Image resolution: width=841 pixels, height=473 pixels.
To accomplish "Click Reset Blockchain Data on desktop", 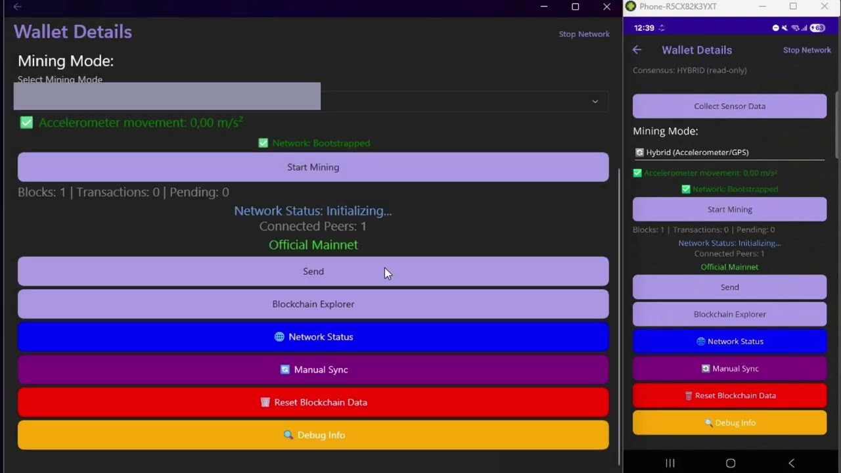I will click(313, 402).
